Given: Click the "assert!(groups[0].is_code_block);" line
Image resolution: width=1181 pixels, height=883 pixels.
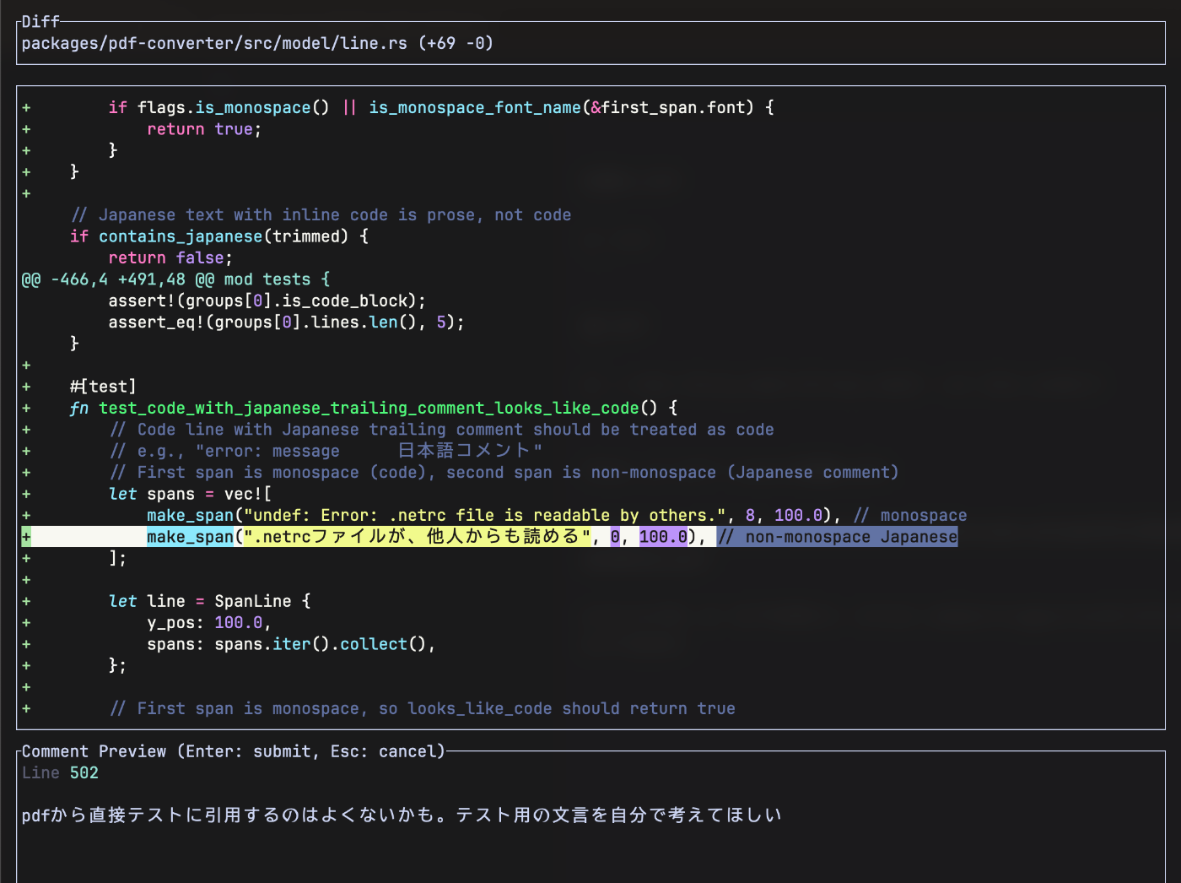Looking at the screenshot, I should tap(267, 301).
